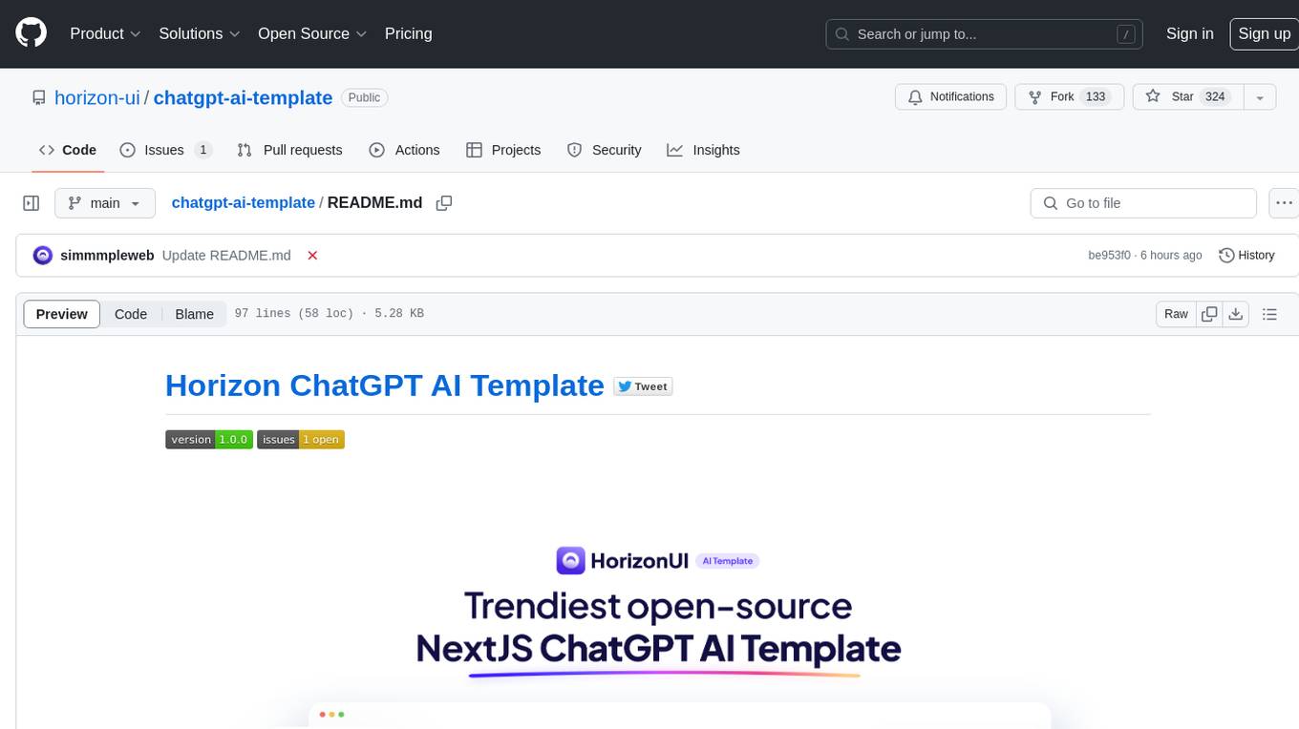
Task: Click the star count 324
Action: pos(1215,97)
